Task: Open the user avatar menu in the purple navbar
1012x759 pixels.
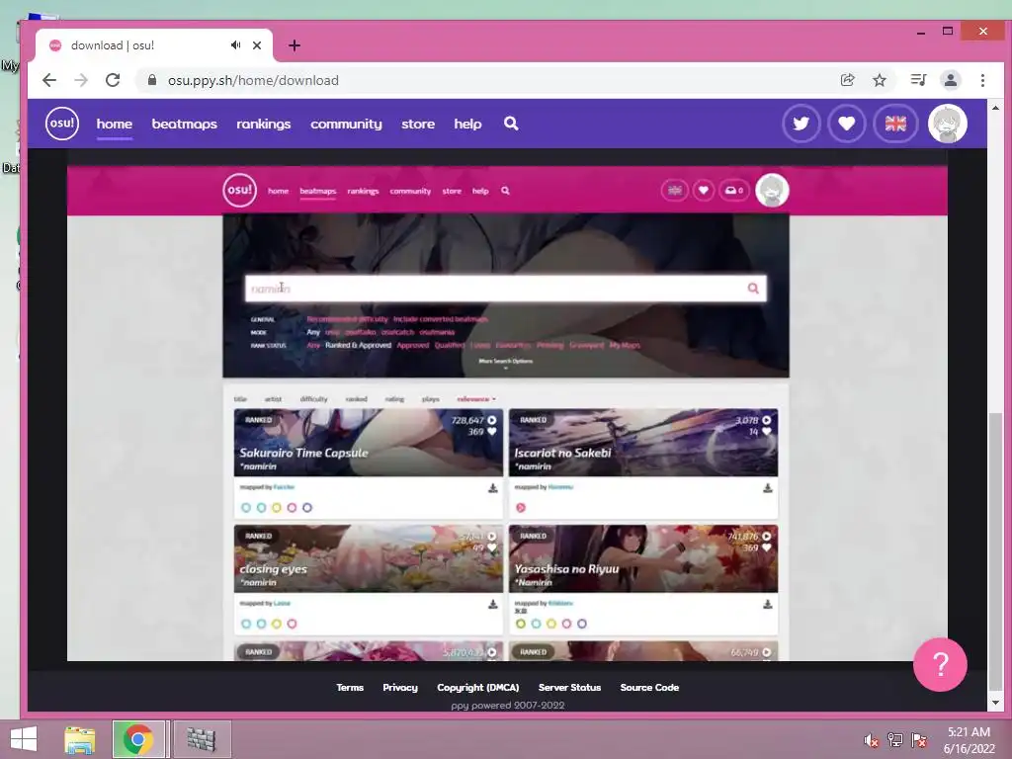Action: (947, 124)
